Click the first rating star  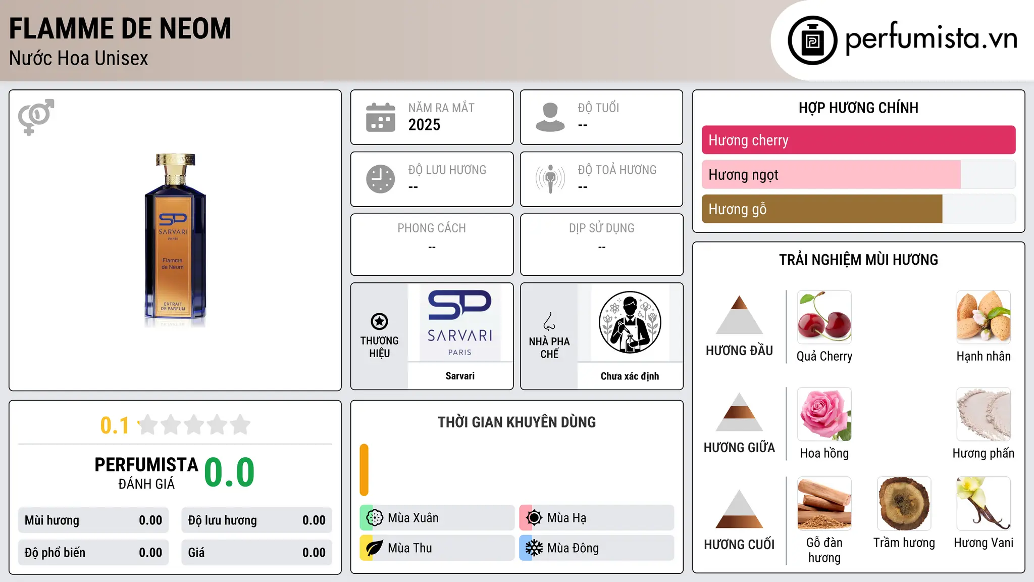148,425
